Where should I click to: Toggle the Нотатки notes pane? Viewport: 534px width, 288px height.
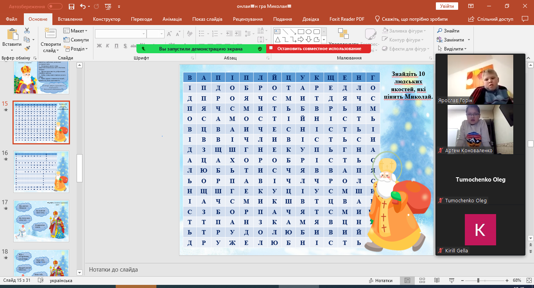click(381, 281)
